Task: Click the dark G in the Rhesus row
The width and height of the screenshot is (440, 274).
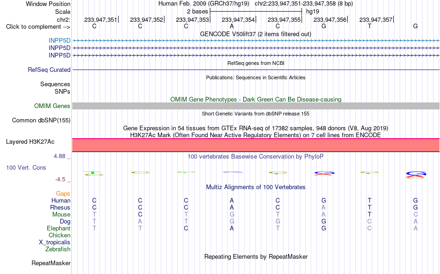Action: pos(415,207)
